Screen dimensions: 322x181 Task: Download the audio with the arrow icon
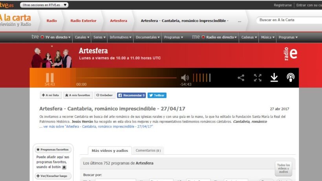point(274,78)
